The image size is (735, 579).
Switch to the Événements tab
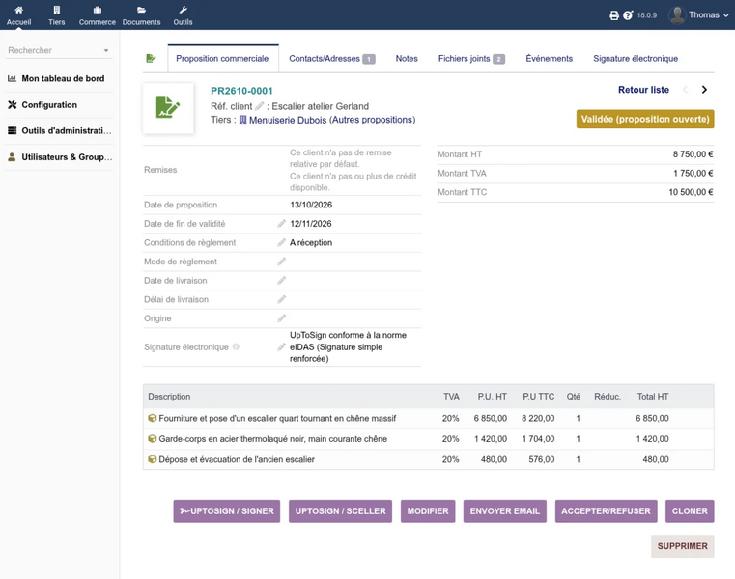pos(549,59)
